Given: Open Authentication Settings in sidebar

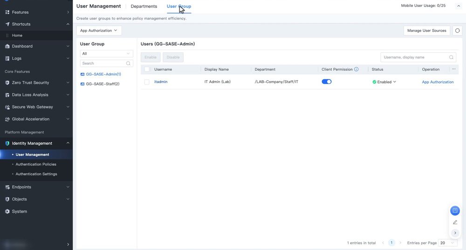Looking at the screenshot, I should point(36,174).
